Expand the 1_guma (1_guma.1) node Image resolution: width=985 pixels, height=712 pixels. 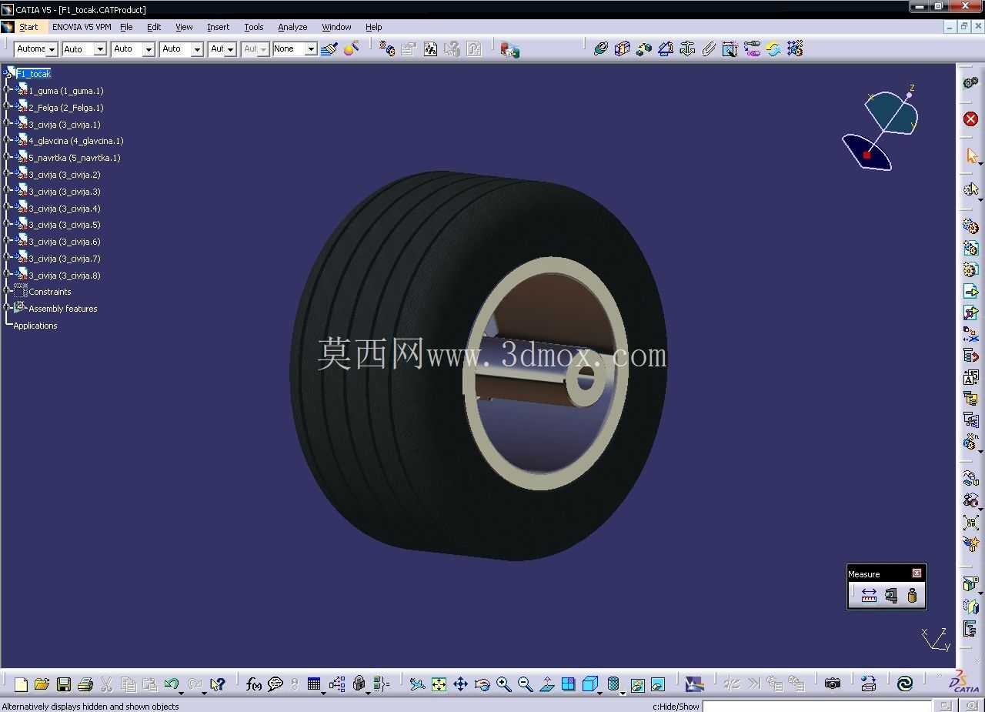click(x=7, y=91)
